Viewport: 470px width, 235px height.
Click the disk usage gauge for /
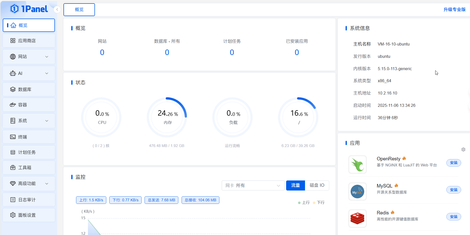tap(298, 117)
